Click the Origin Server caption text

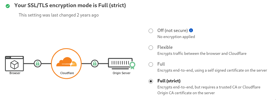(121, 73)
